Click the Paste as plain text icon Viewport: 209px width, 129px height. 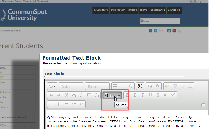(x=89, y=95)
